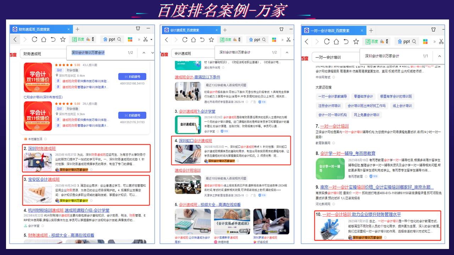Expand the toolbar overflow chevron in 会计速成班 window
Image resolution: width=454 pixels, height=255 pixels.
click(282, 40)
